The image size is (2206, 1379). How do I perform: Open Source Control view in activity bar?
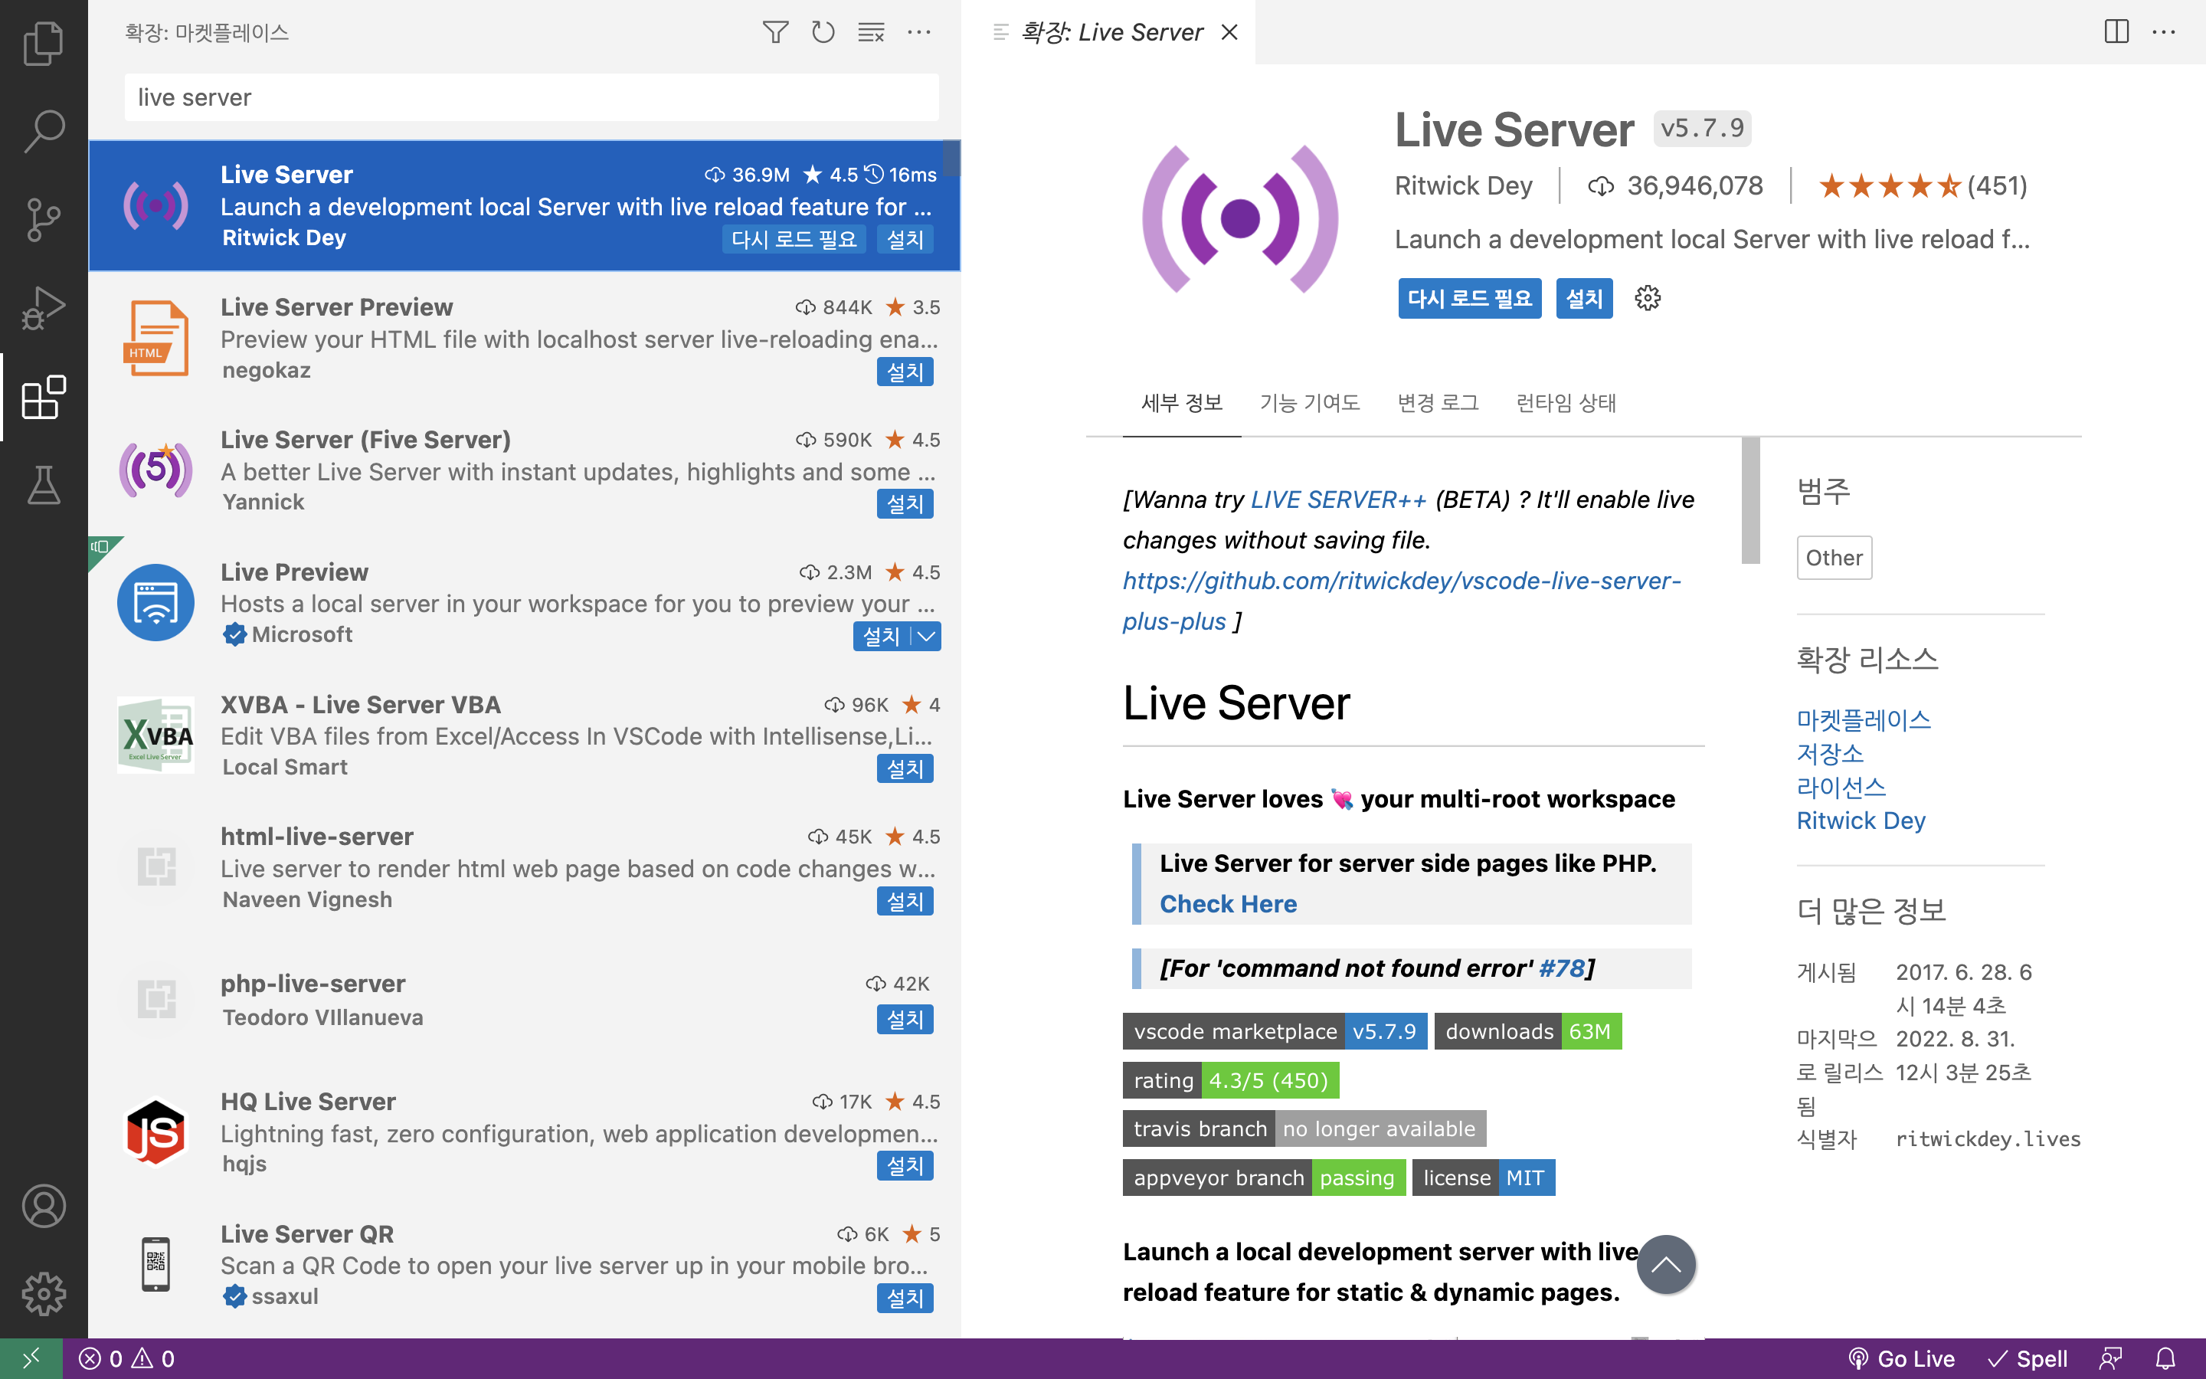[43, 220]
